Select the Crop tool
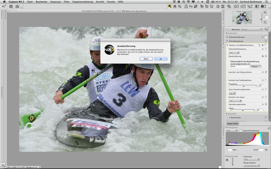271x169 pixels. point(196,6)
